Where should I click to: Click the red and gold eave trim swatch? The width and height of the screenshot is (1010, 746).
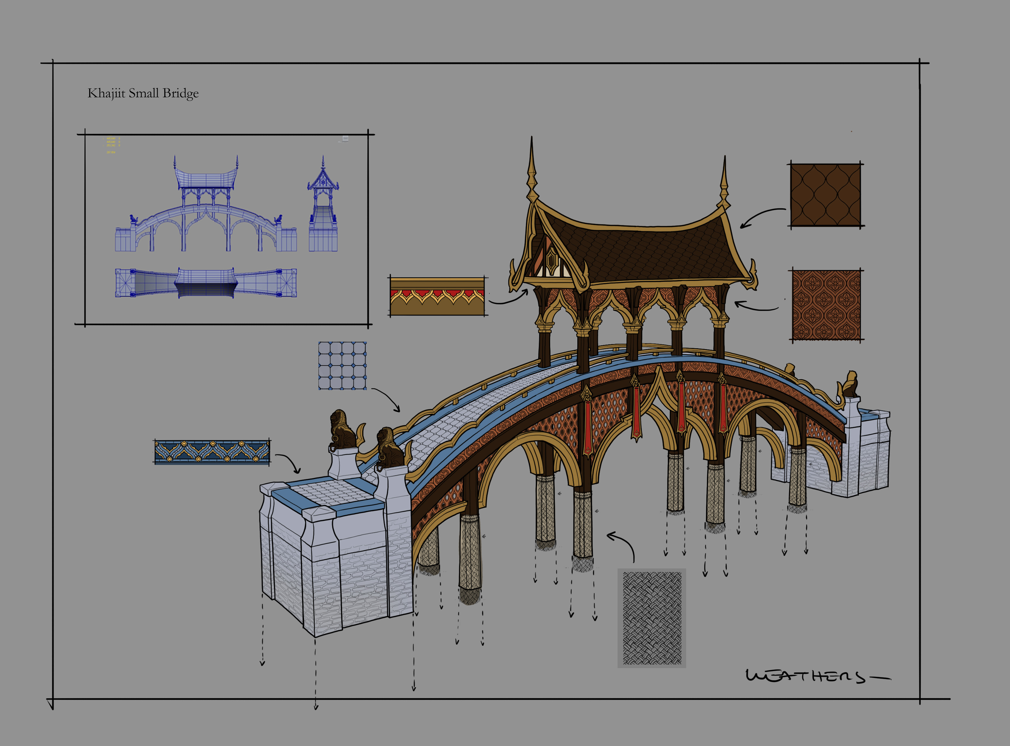tap(437, 297)
